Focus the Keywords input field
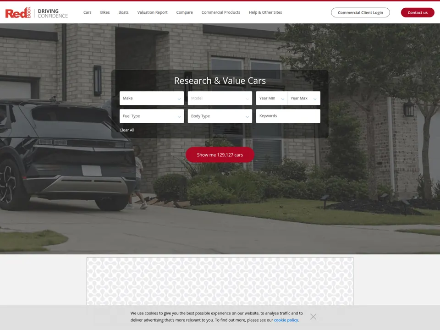 click(288, 116)
